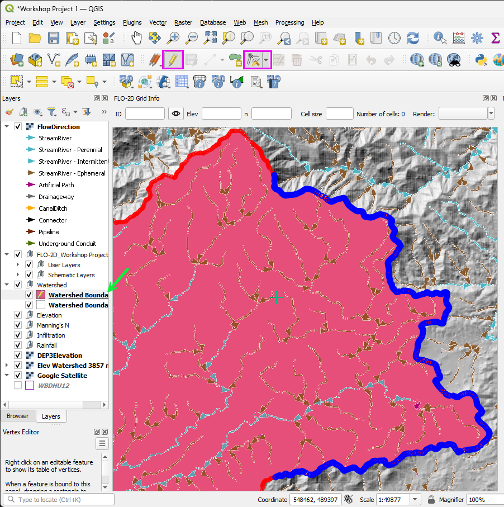Expand the User Layers group
Viewport: 504px width, 507px height.
pyautogui.click(x=18, y=265)
